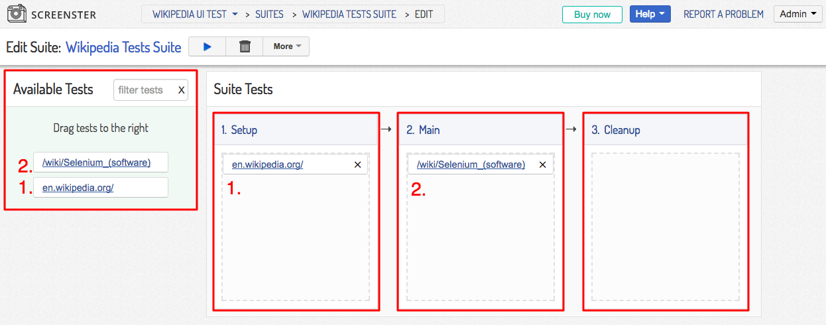
Task: Click the Wikipedia Tests Suite title
Action: pos(123,47)
